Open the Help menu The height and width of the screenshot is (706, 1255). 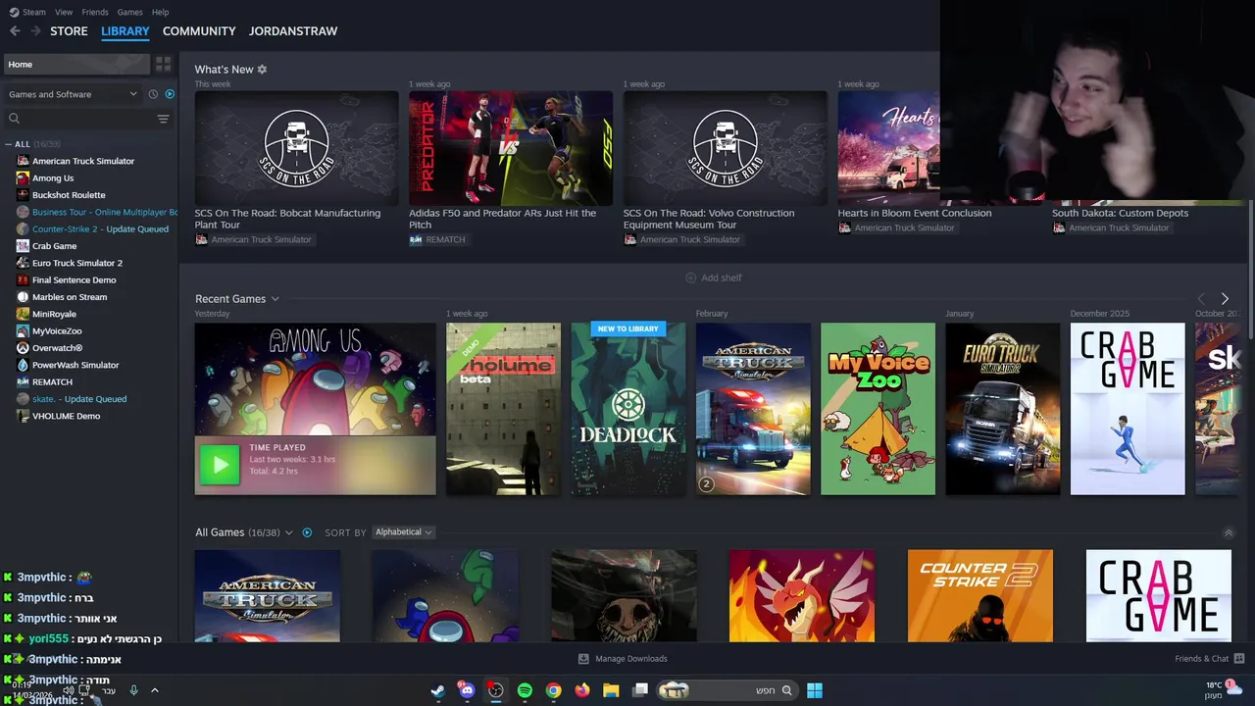point(160,12)
